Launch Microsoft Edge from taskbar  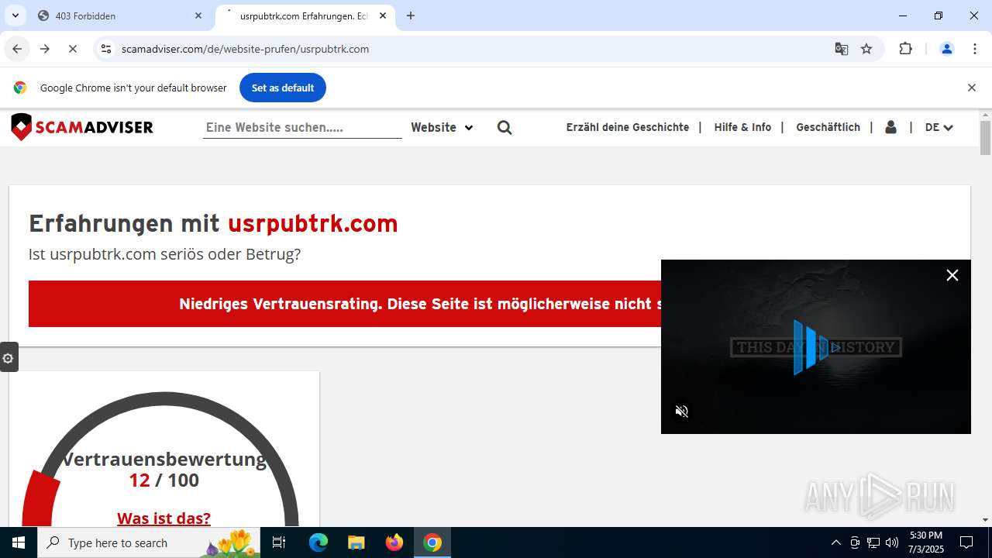tap(319, 542)
